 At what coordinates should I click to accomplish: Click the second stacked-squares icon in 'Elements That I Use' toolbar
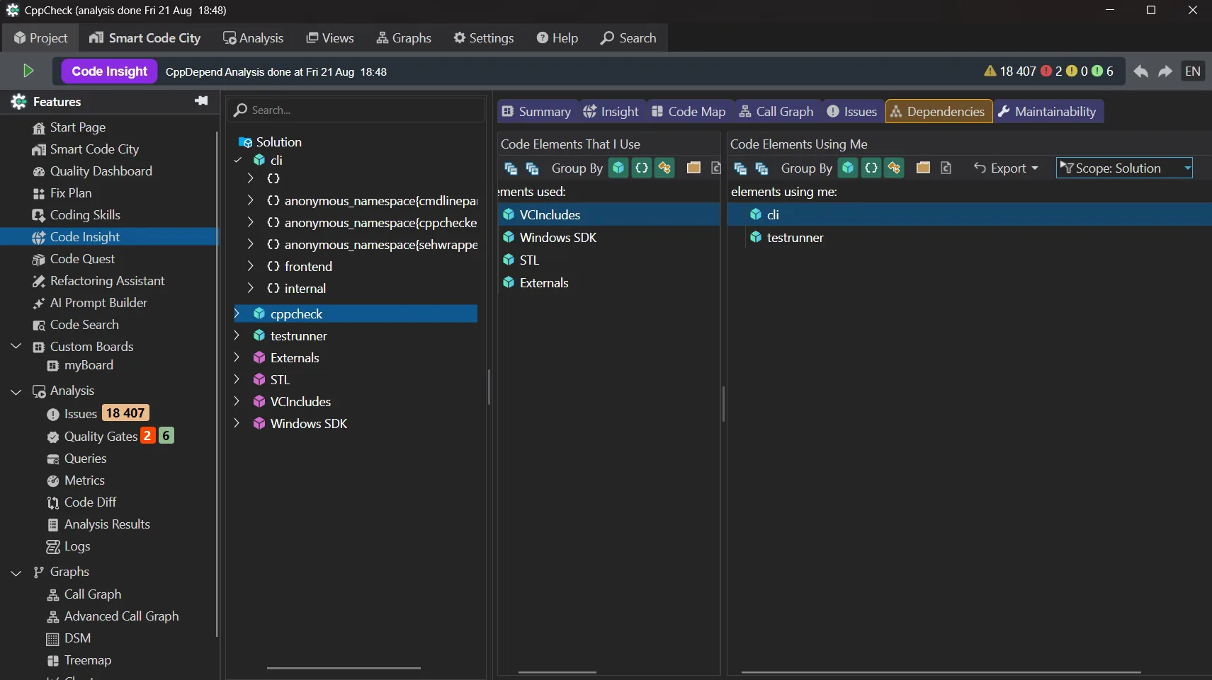click(x=532, y=168)
